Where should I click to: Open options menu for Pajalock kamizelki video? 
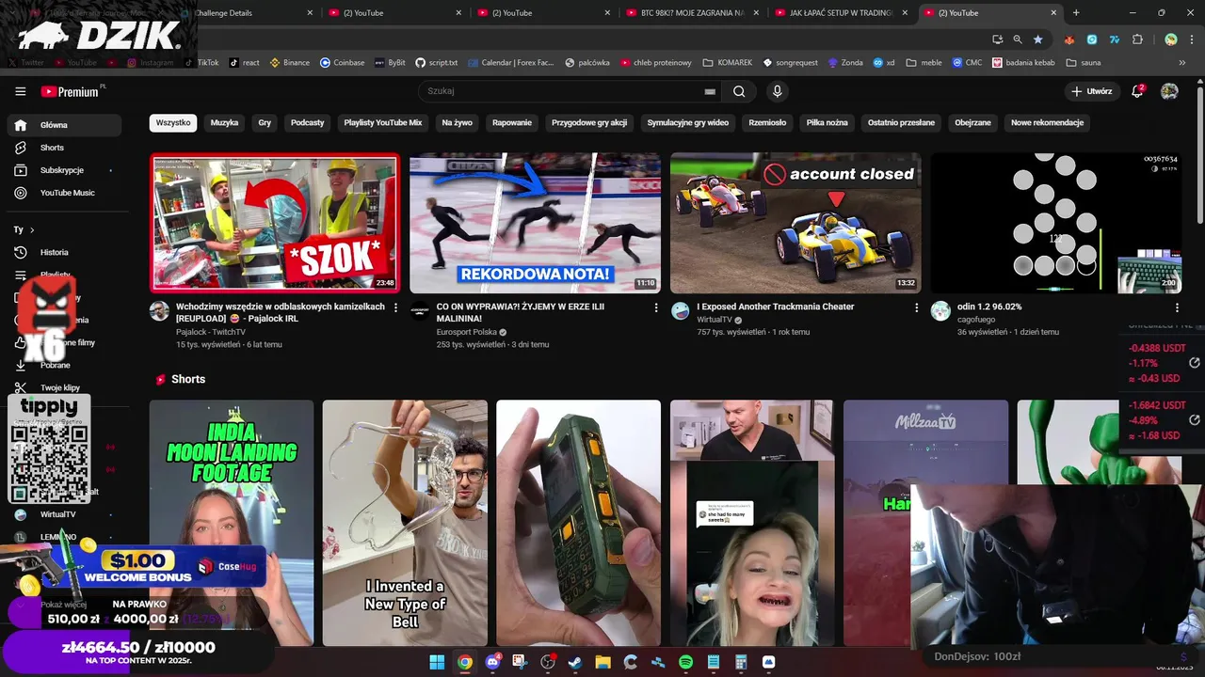click(x=395, y=307)
